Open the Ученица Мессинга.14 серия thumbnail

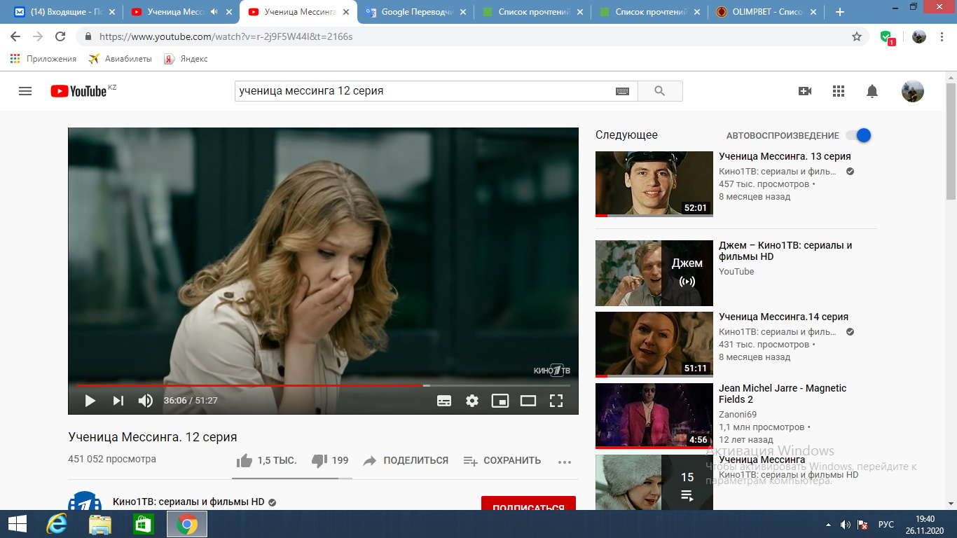tap(654, 344)
